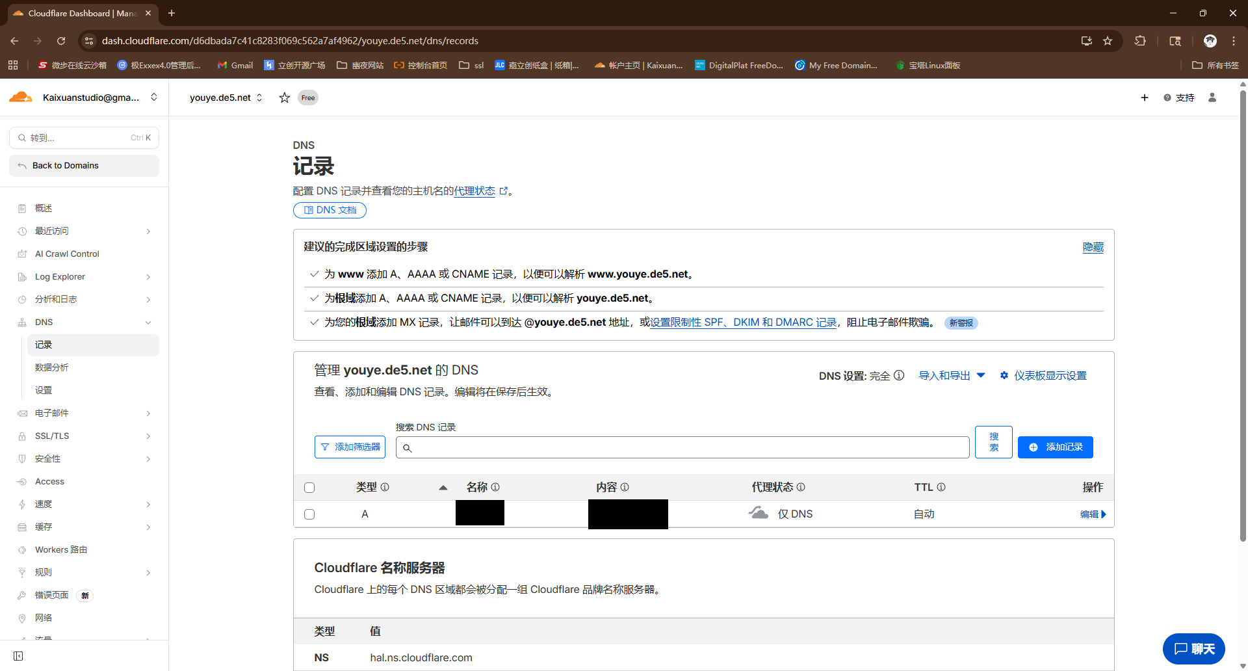Click the plus icon in top header

[1144, 98]
